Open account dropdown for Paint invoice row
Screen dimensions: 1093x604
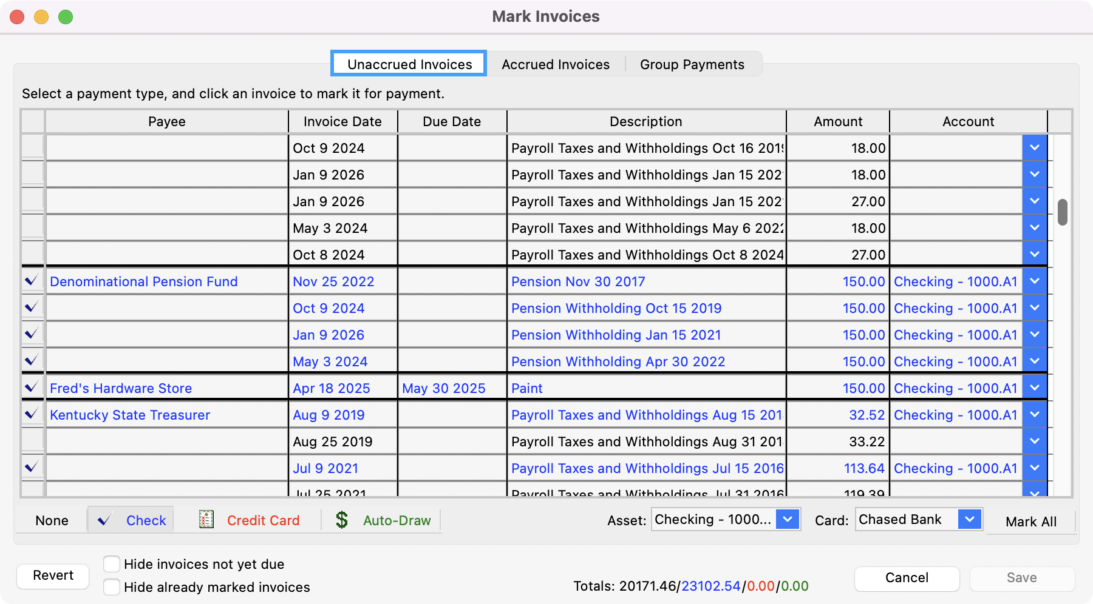pyautogui.click(x=1034, y=388)
